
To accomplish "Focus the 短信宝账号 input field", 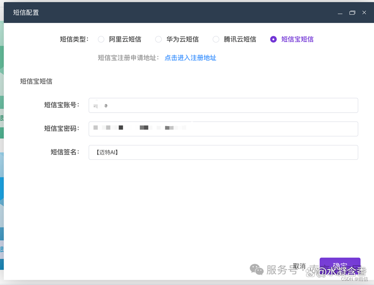I will (223, 105).
